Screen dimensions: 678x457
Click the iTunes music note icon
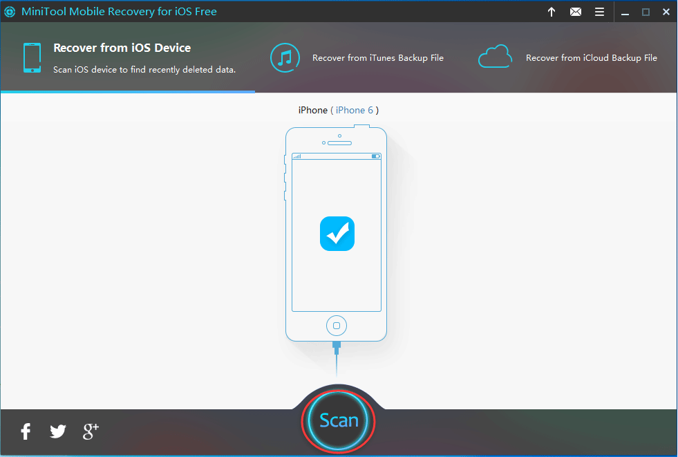click(285, 57)
